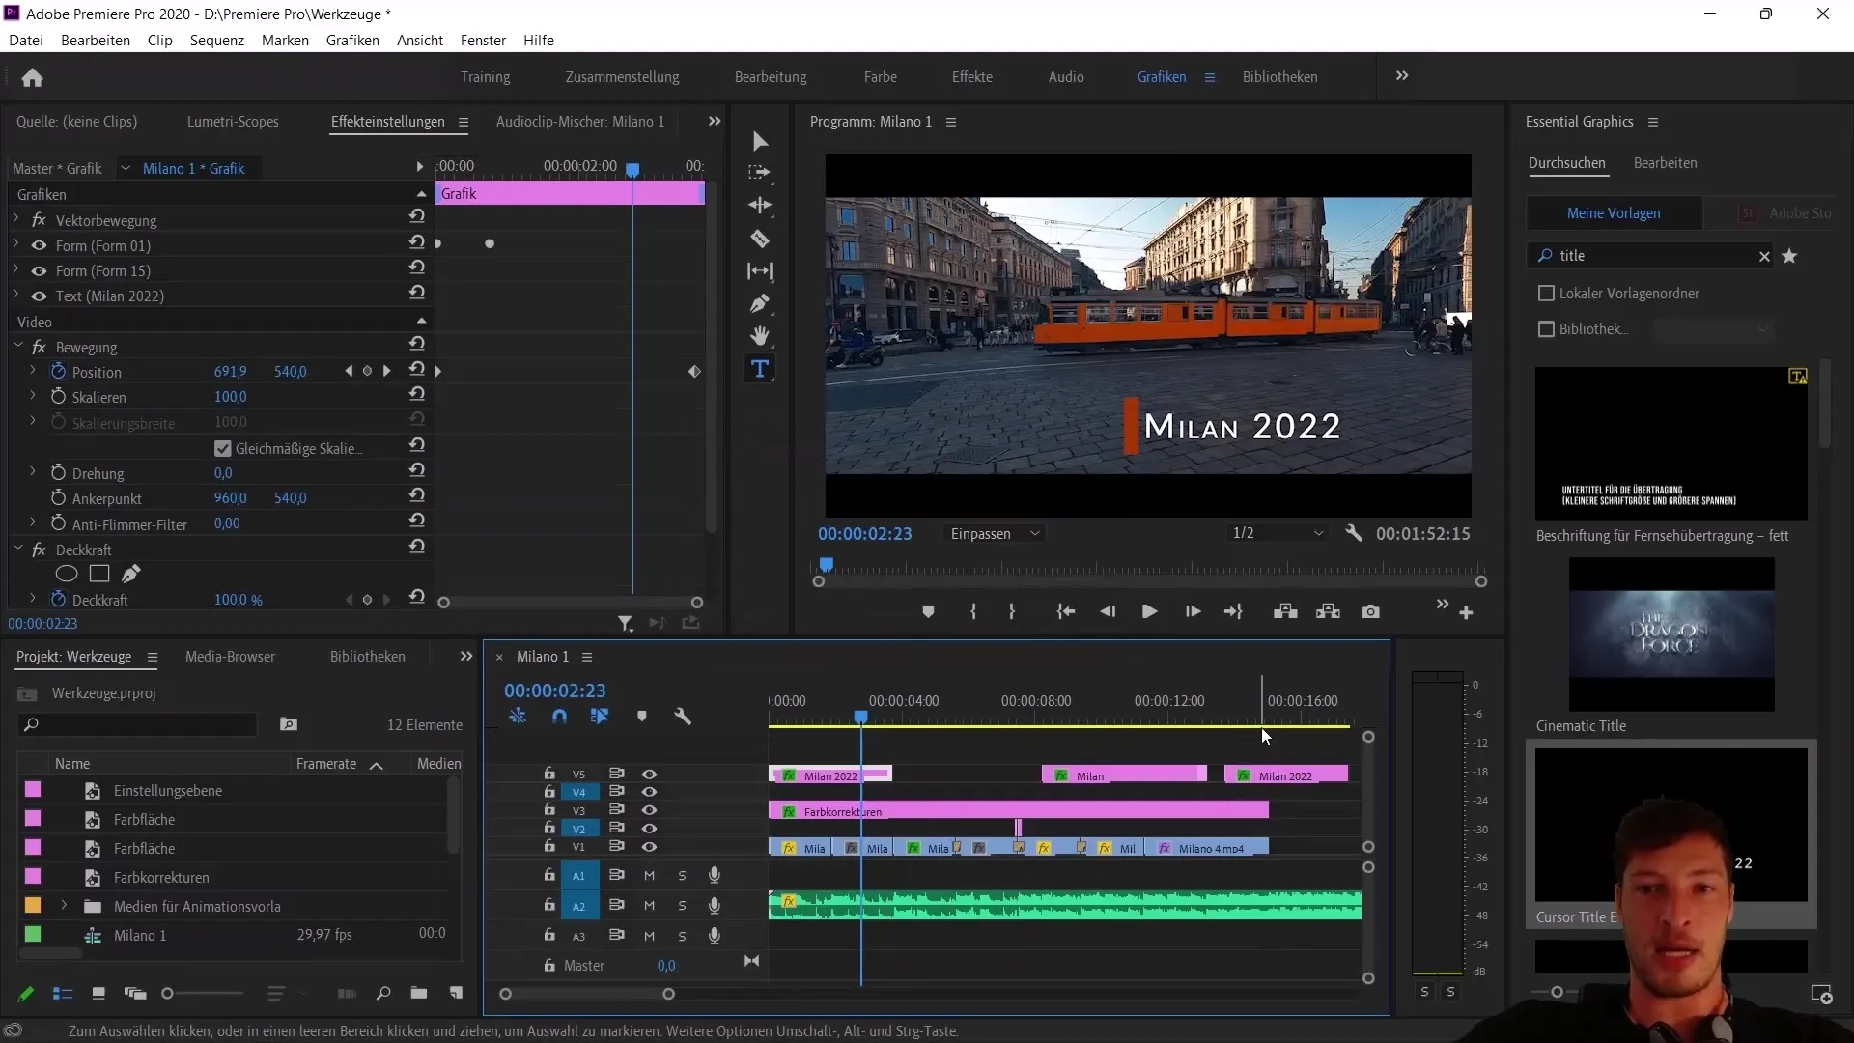This screenshot has height=1043, width=1854.
Task: Toggle mute button on A1 audio track
Action: click(650, 875)
